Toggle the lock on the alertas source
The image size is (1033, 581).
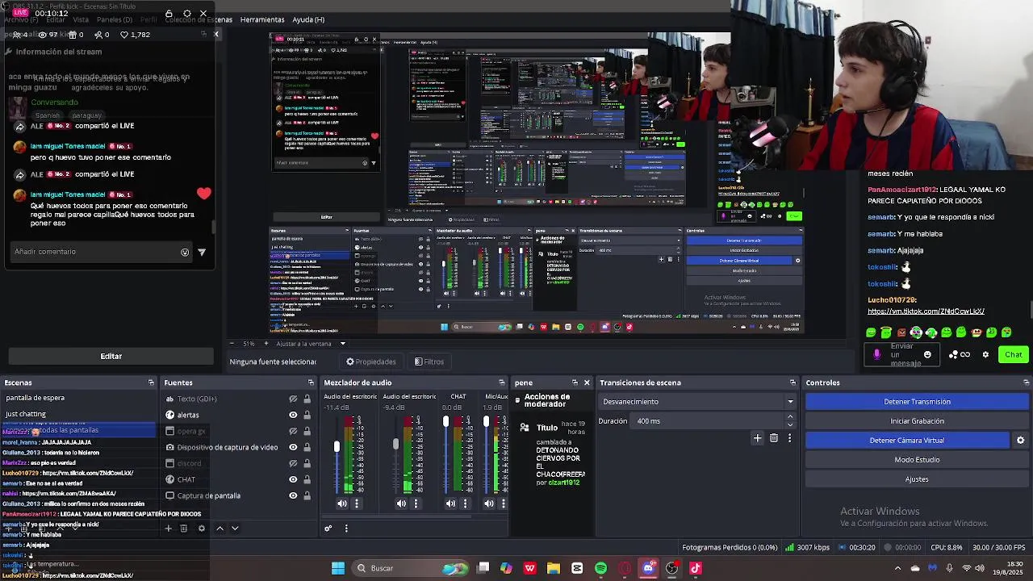[x=307, y=415]
